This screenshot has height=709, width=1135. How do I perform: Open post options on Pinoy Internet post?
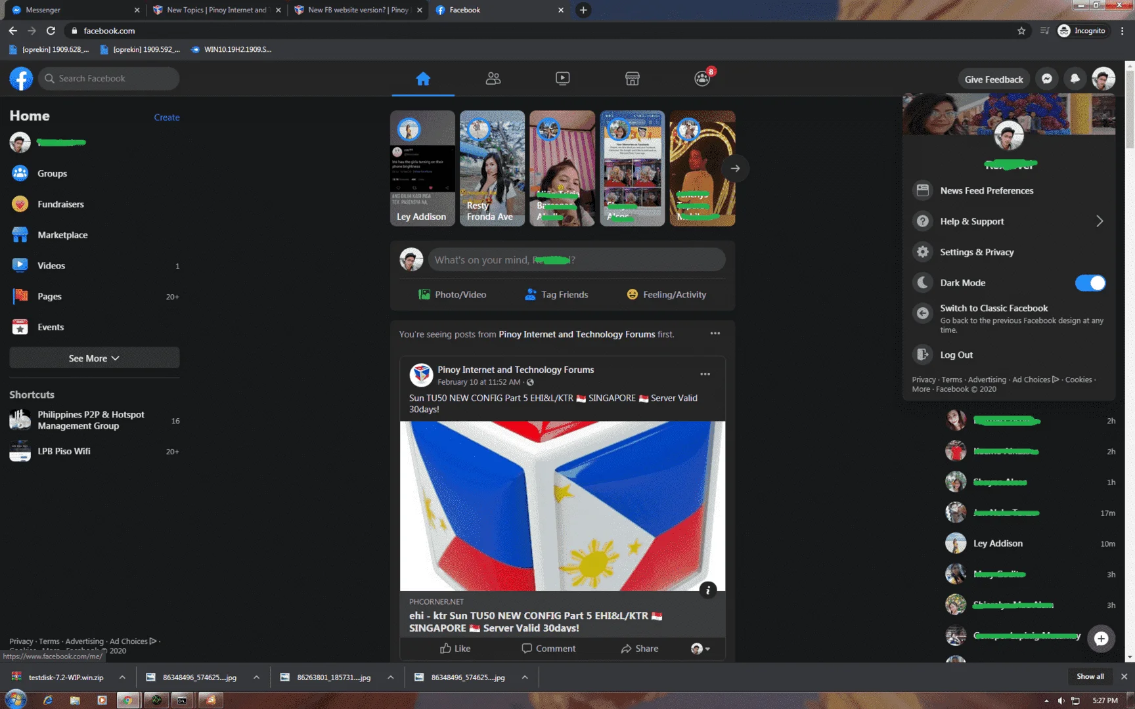(x=705, y=374)
